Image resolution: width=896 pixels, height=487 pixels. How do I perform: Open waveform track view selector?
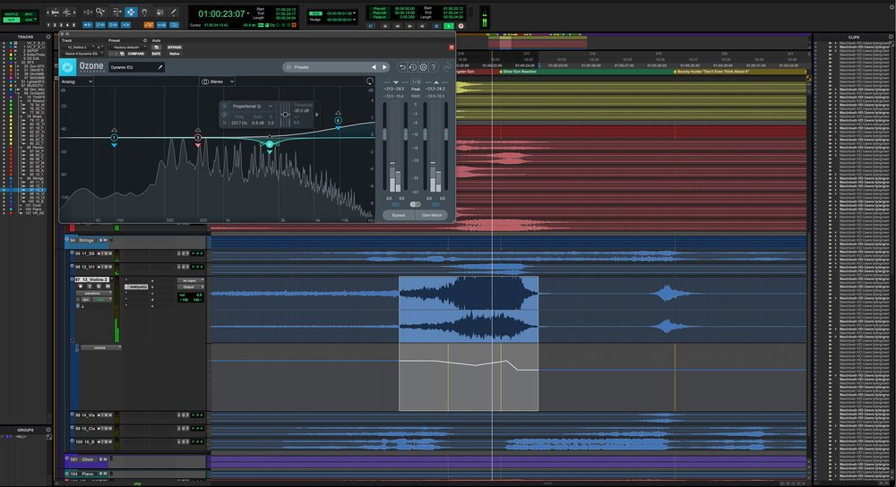click(x=92, y=293)
